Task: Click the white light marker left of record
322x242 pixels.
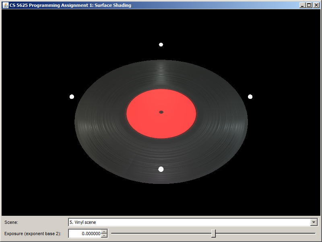Action: tap(72, 97)
